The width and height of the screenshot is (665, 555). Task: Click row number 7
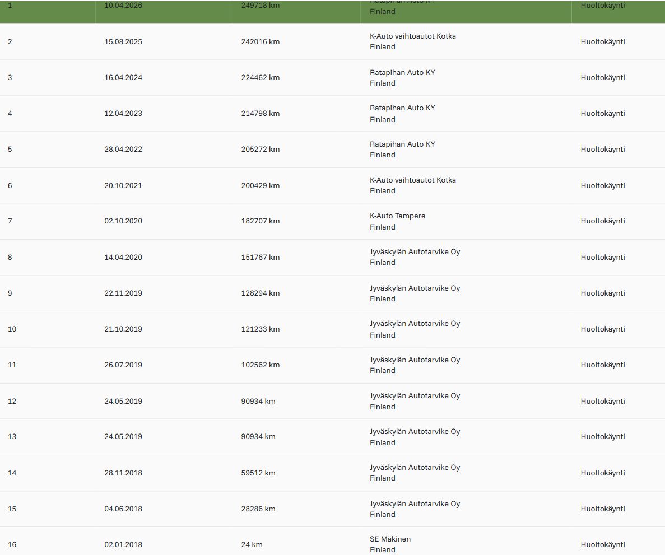click(x=10, y=221)
